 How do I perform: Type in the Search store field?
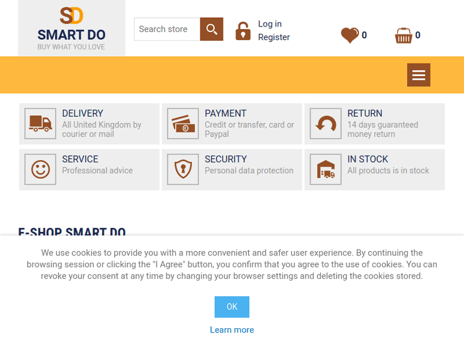[167, 29]
